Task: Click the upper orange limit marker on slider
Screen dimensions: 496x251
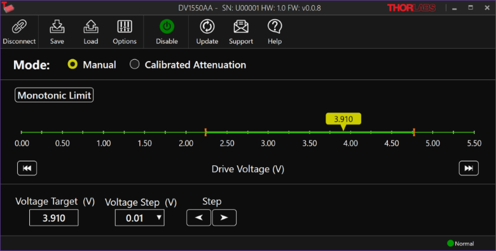Action: 414,132
